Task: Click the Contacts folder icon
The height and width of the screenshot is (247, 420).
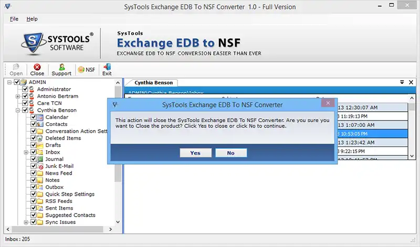Action: (40, 124)
